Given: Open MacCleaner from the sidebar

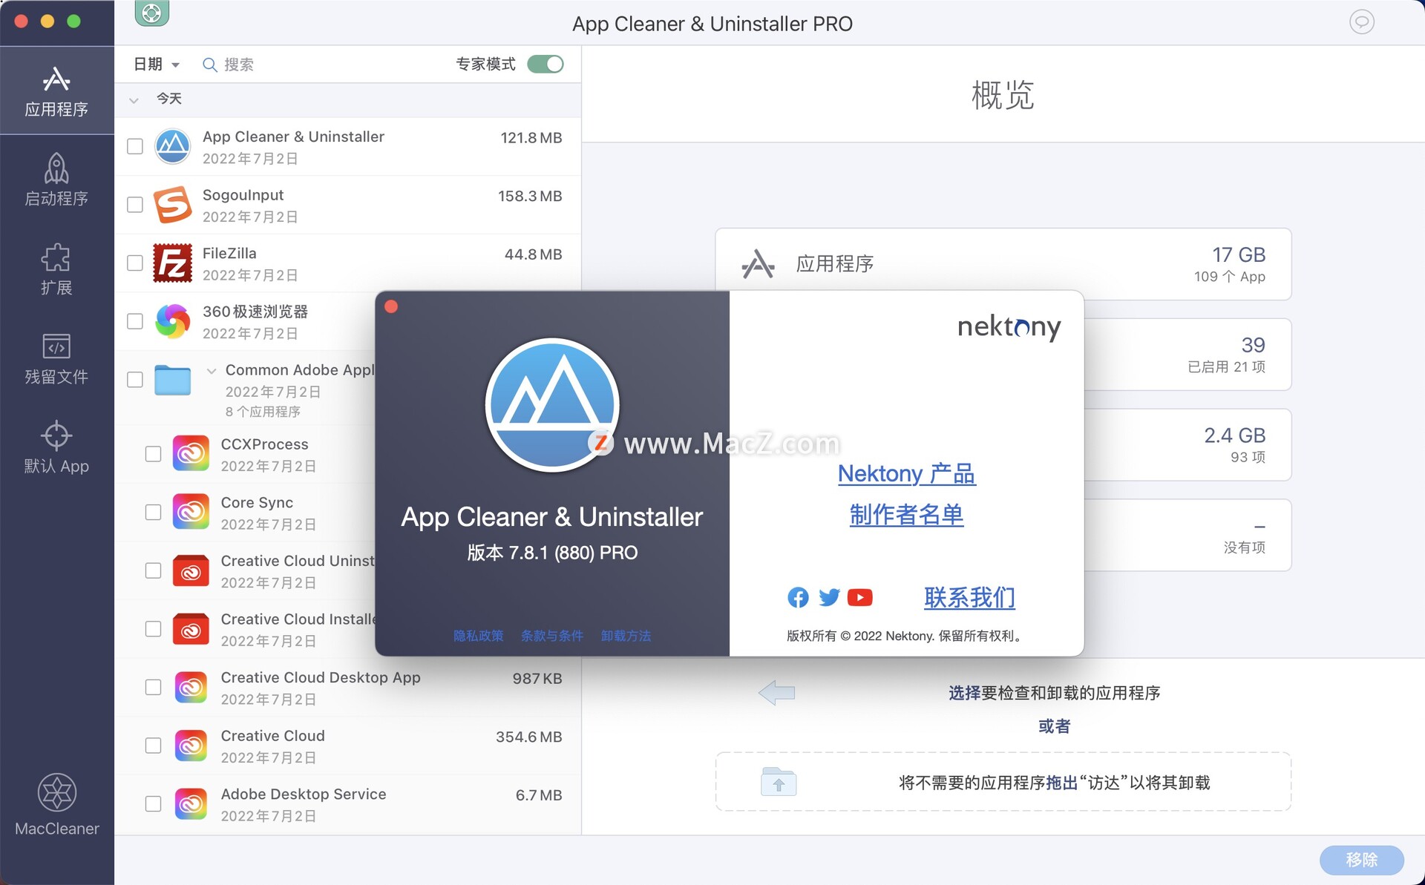Looking at the screenshot, I should pyautogui.click(x=56, y=805).
